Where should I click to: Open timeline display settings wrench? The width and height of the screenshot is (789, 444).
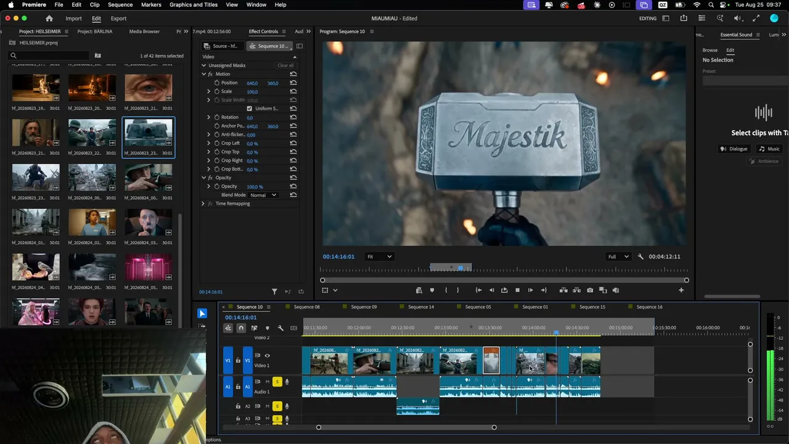[x=280, y=328]
